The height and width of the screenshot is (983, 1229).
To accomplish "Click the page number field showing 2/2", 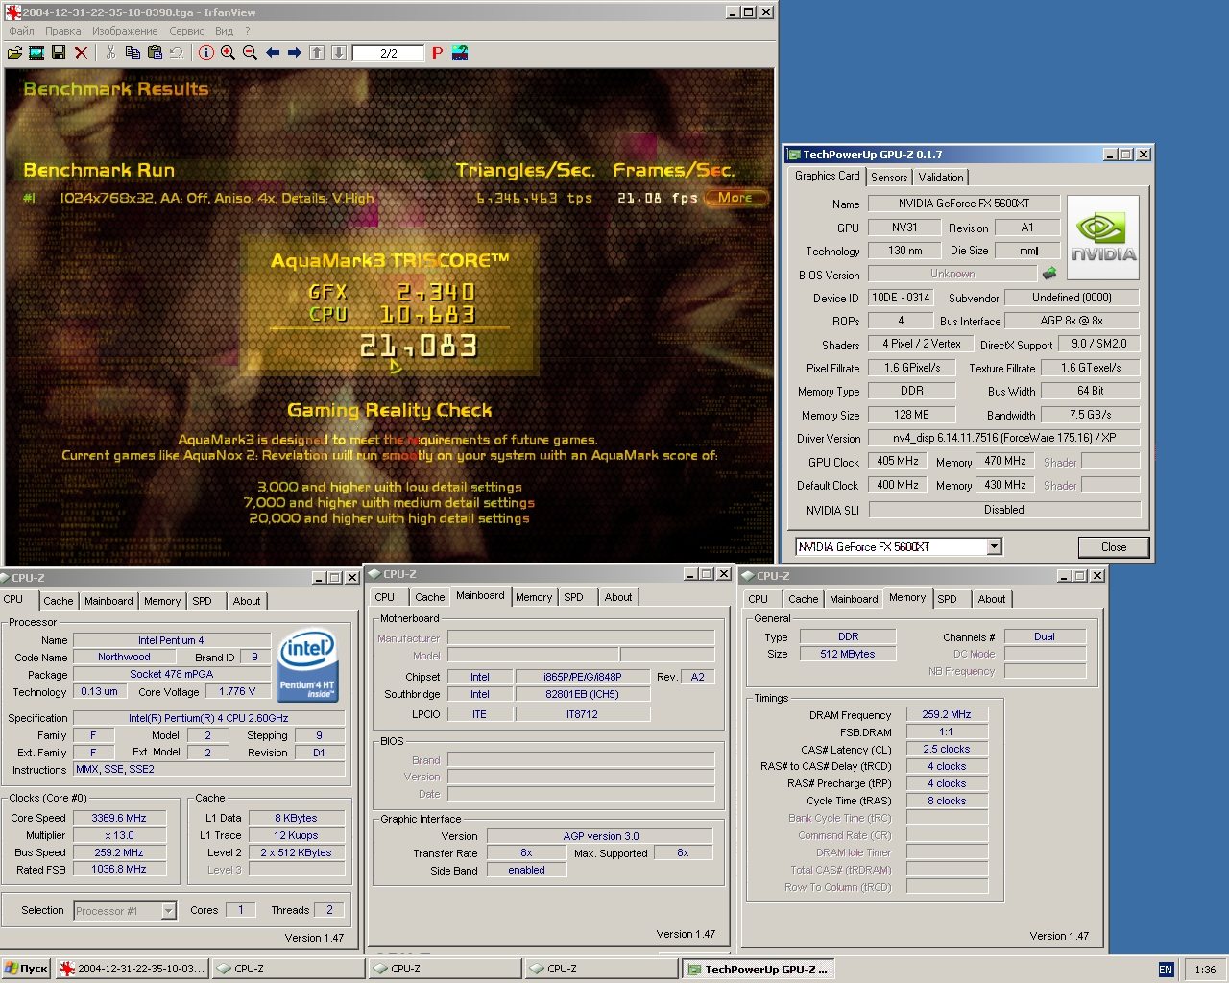I will [388, 53].
